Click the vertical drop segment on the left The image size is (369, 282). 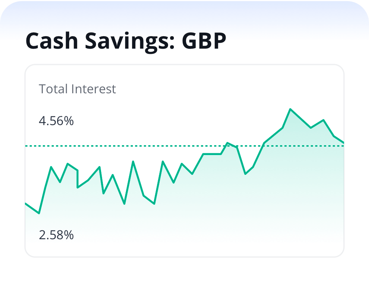click(78, 179)
